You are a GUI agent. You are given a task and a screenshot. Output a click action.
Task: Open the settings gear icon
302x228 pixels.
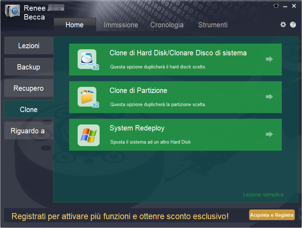(283, 24)
